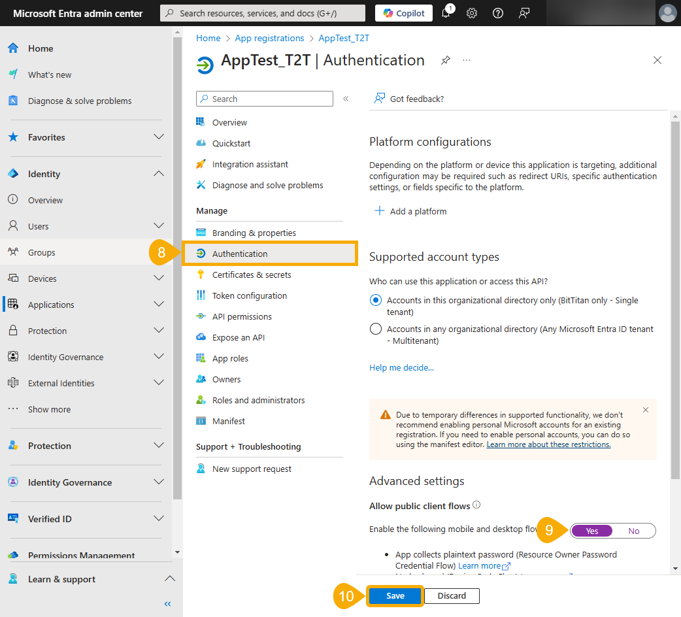Click the left navigation vertical scrollbar
This screenshot has width=681, height=617.
pos(177,269)
